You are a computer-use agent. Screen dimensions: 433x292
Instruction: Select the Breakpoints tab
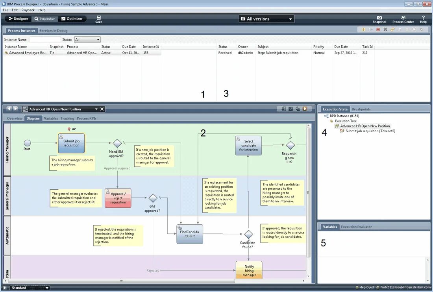pos(361,109)
